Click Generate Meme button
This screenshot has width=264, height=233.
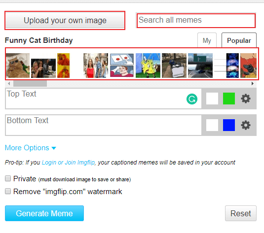point(44,213)
